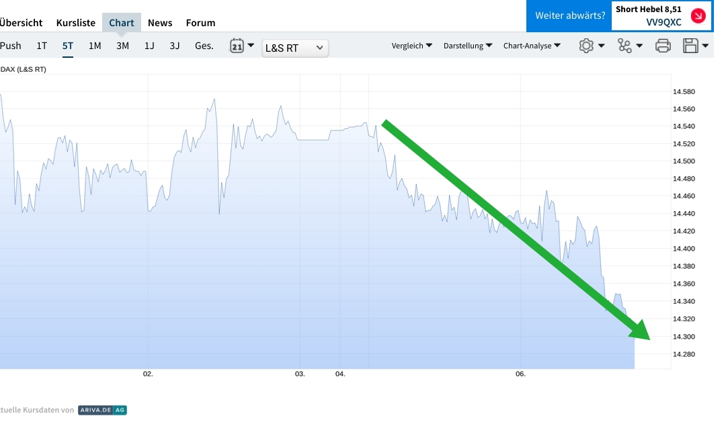This screenshot has height=424, width=726.
Task: Switch to the News tab
Action: point(160,22)
